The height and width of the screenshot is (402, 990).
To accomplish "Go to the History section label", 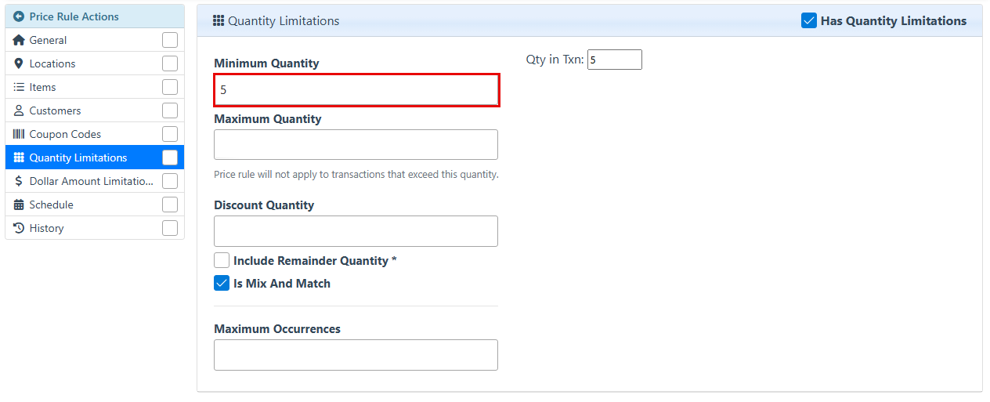I will click(x=46, y=228).
